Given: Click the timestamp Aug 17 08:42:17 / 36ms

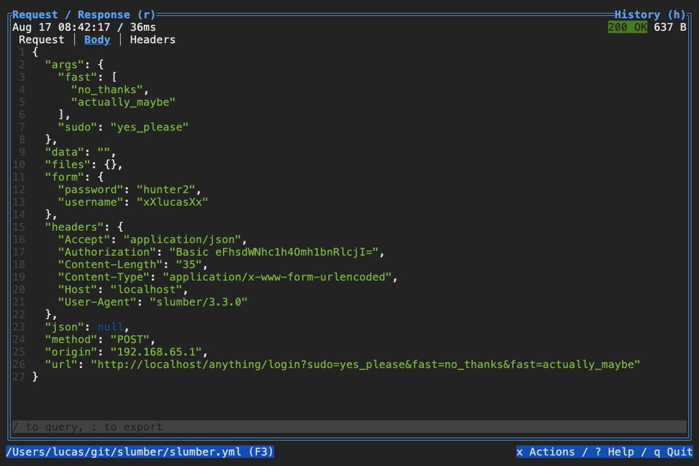Looking at the screenshot, I should click(84, 27).
